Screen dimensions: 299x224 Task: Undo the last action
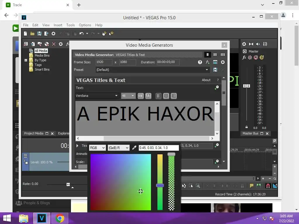click(81, 34)
